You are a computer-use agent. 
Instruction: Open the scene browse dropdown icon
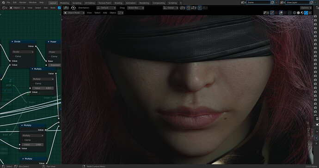coord(243,2)
